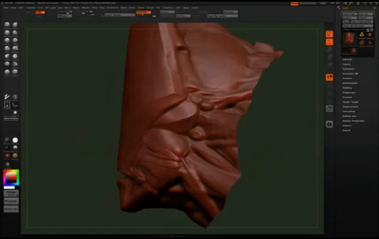Viewport: 379px width, 239px height.
Task: Click the Load Tool button
Action: [349, 14]
